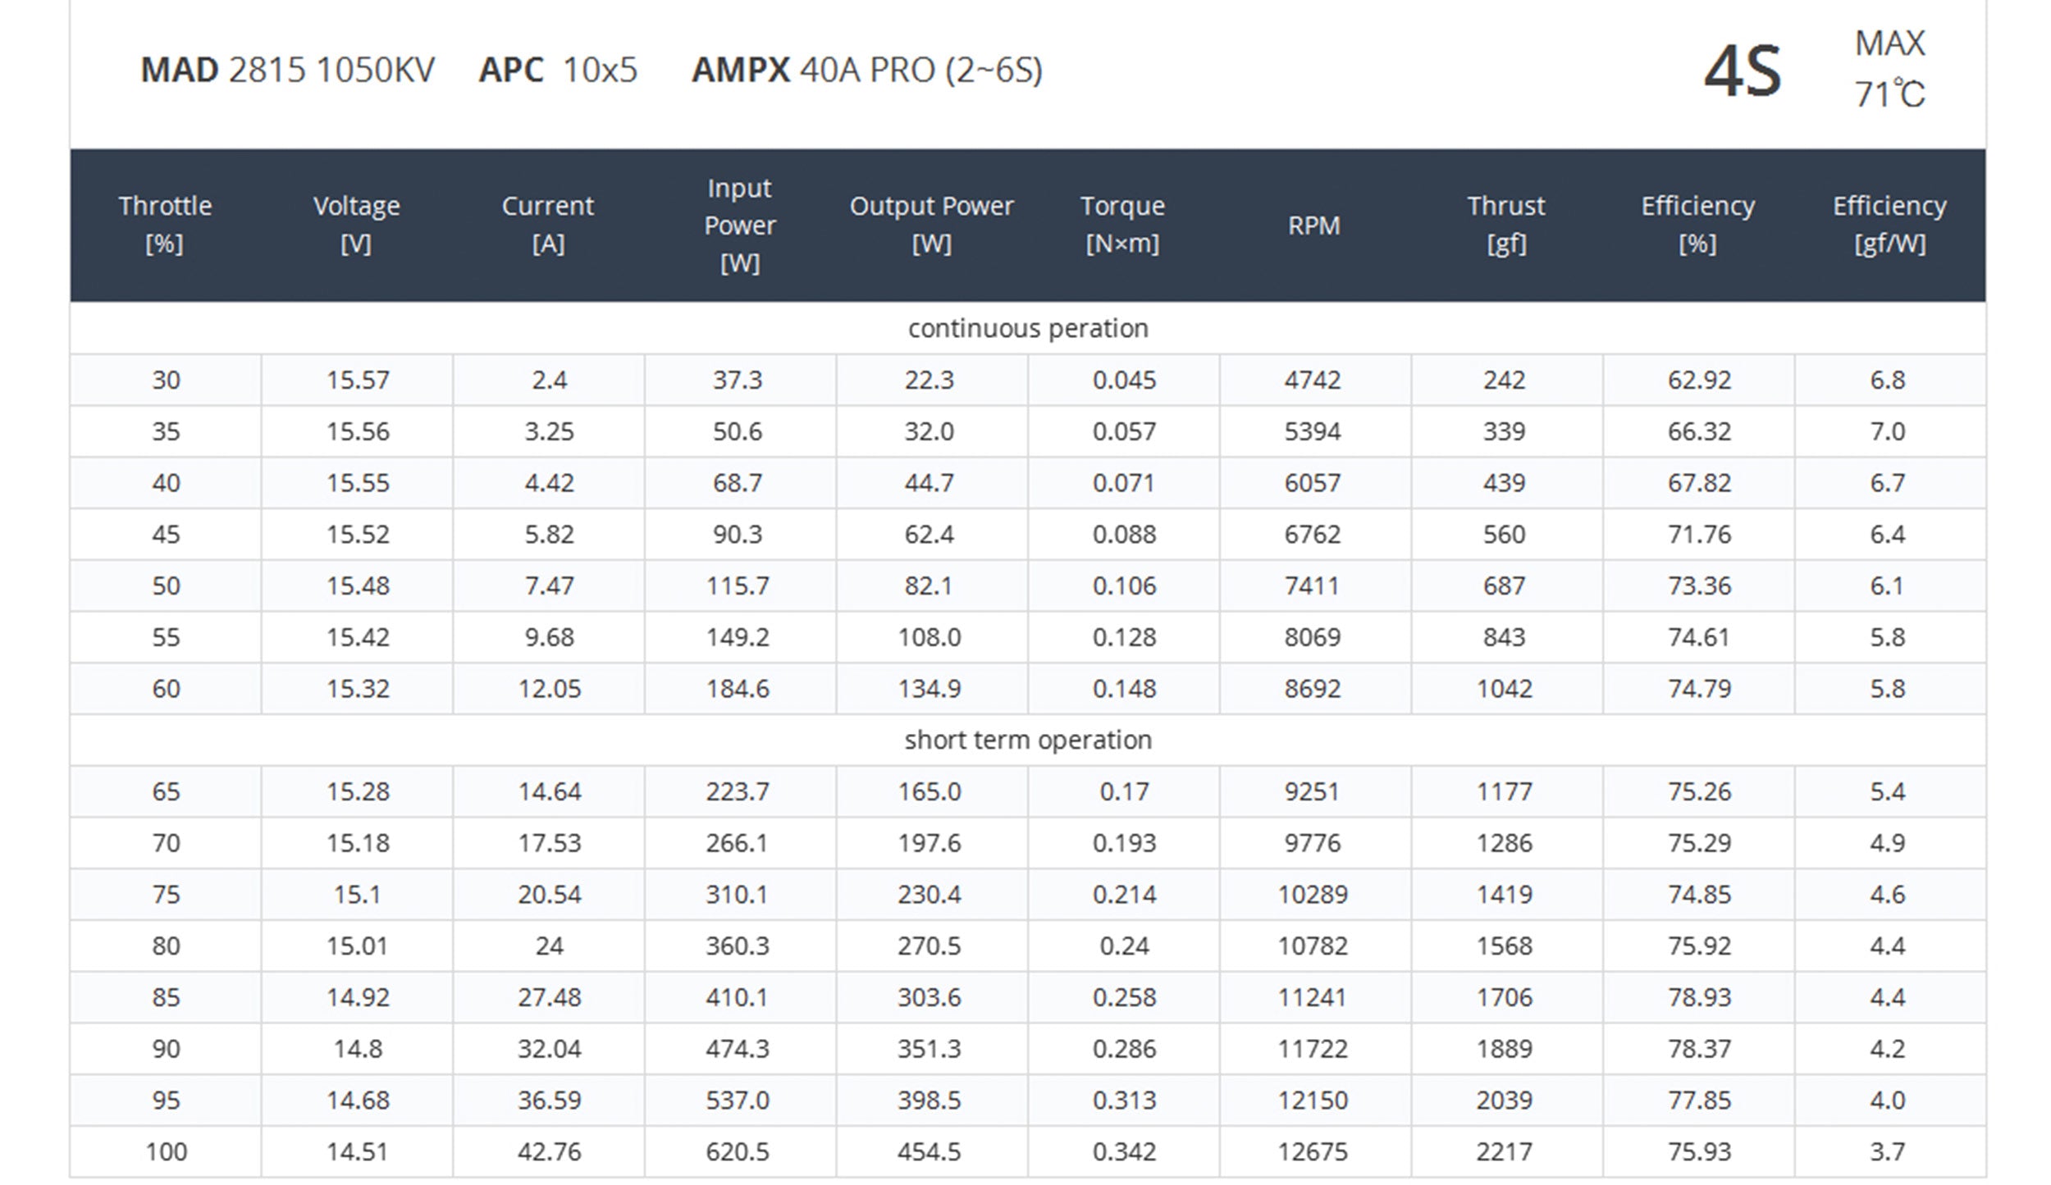Click the Output Power [W] header

click(x=931, y=224)
